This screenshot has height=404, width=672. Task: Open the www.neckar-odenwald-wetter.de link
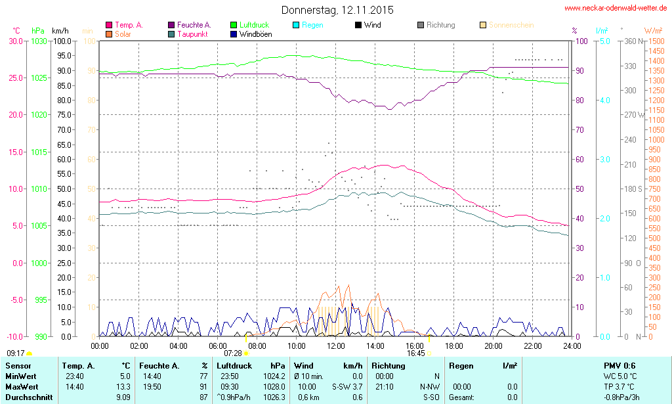coord(616,9)
